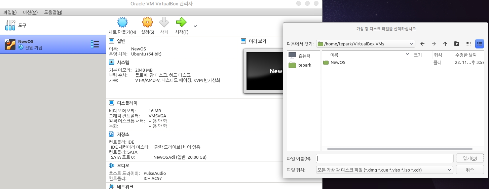Click the 파일 이름 text input field

click(385, 158)
